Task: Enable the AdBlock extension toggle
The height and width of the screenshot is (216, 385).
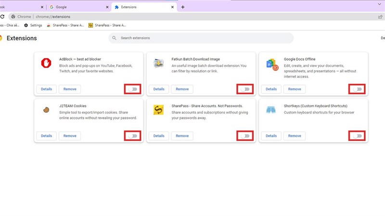Action: pyautogui.click(x=133, y=89)
